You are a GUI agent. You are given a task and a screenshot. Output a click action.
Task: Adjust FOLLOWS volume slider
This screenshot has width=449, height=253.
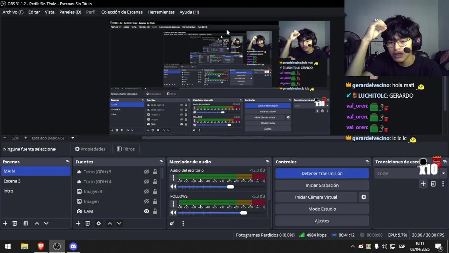click(x=243, y=213)
